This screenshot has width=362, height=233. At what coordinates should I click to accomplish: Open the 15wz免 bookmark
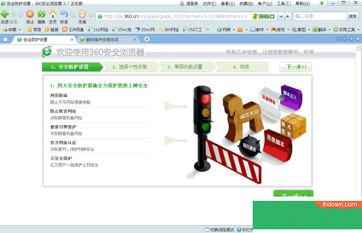pos(121,30)
